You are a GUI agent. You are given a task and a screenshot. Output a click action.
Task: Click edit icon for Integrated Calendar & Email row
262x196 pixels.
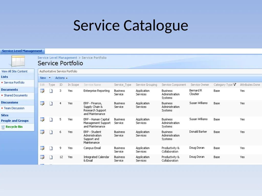point(42,157)
